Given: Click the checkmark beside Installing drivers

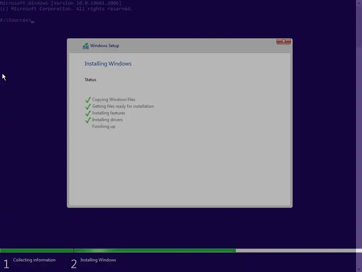Looking at the screenshot, I should coord(88,120).
